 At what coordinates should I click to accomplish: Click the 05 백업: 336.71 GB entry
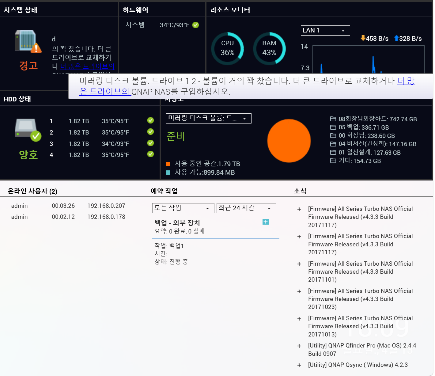point(364,127)
